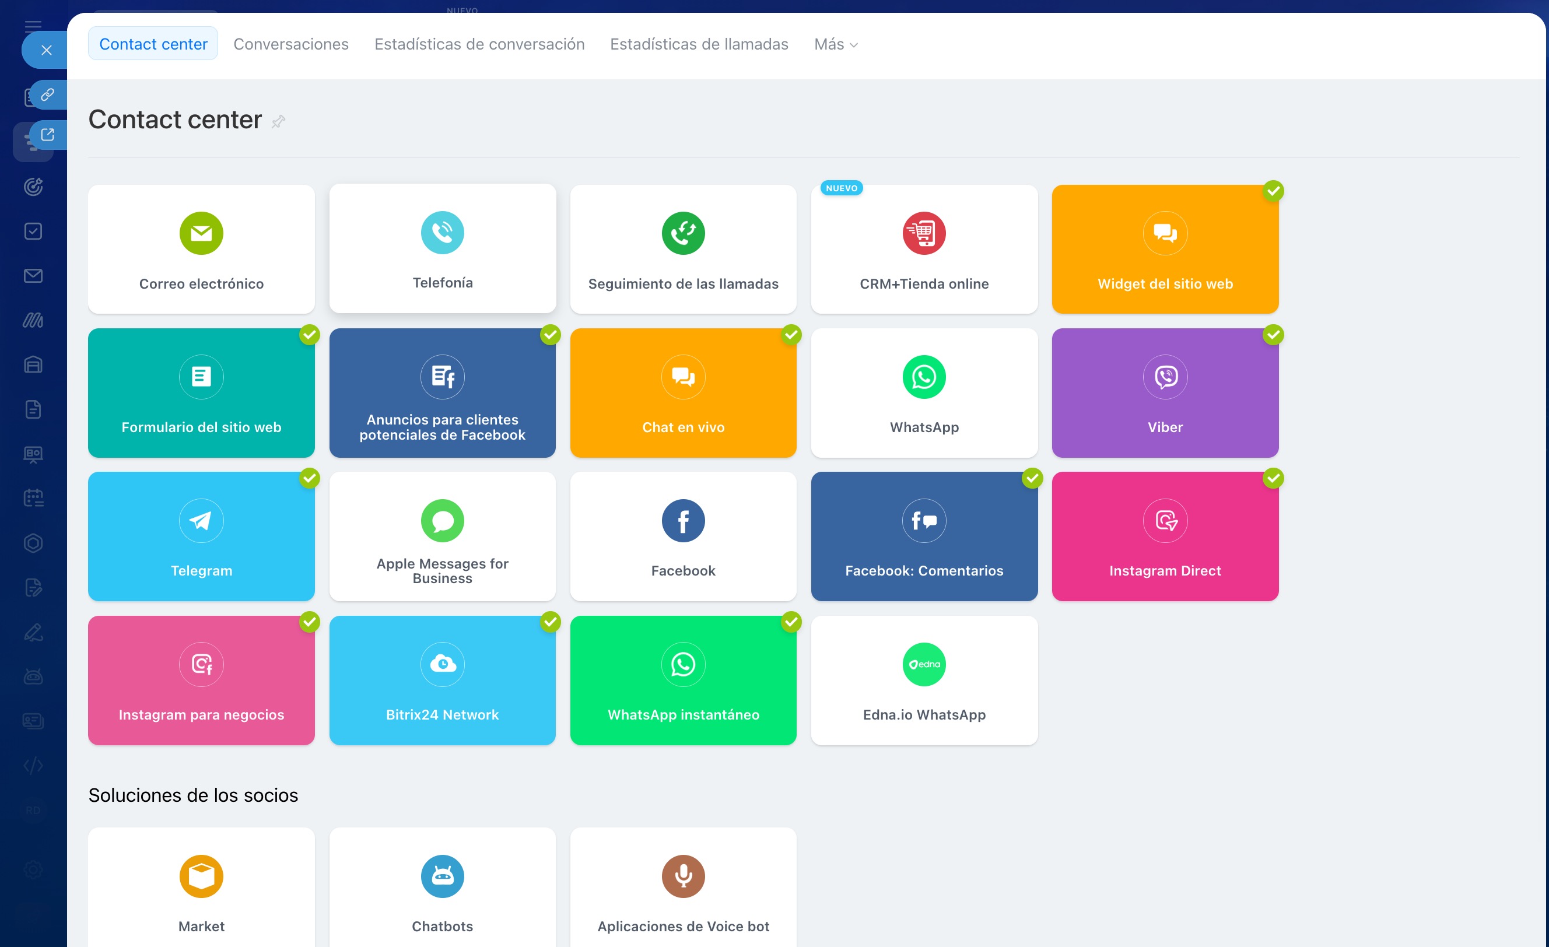Viewport: 1549px width, 947px height.
Task: Expand the Más dropdown menu
Action: click(x=835, y=44)
